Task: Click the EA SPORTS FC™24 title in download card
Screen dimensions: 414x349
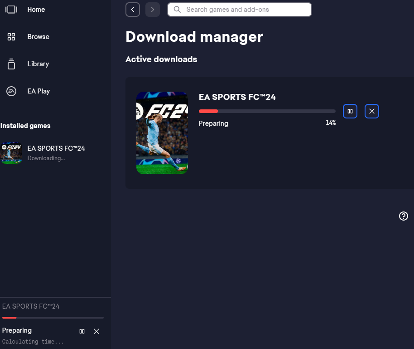Action: point(237,97)
